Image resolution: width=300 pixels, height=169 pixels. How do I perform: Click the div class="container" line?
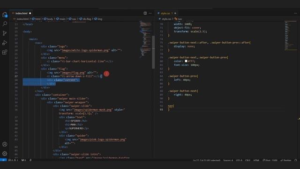52,95
